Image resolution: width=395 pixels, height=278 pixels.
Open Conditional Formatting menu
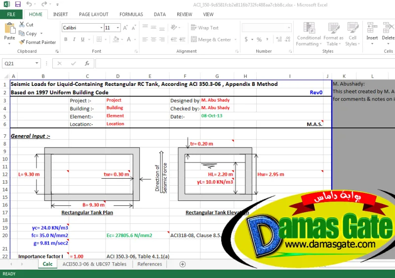pos(309,34)
